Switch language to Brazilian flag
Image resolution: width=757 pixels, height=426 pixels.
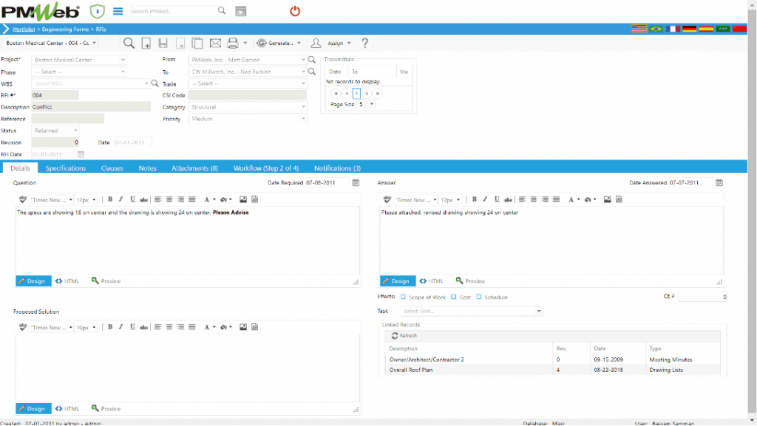coord(656,29)
